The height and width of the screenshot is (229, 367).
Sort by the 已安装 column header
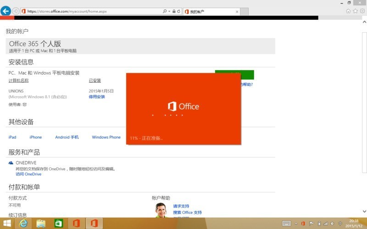pos(95,81)
